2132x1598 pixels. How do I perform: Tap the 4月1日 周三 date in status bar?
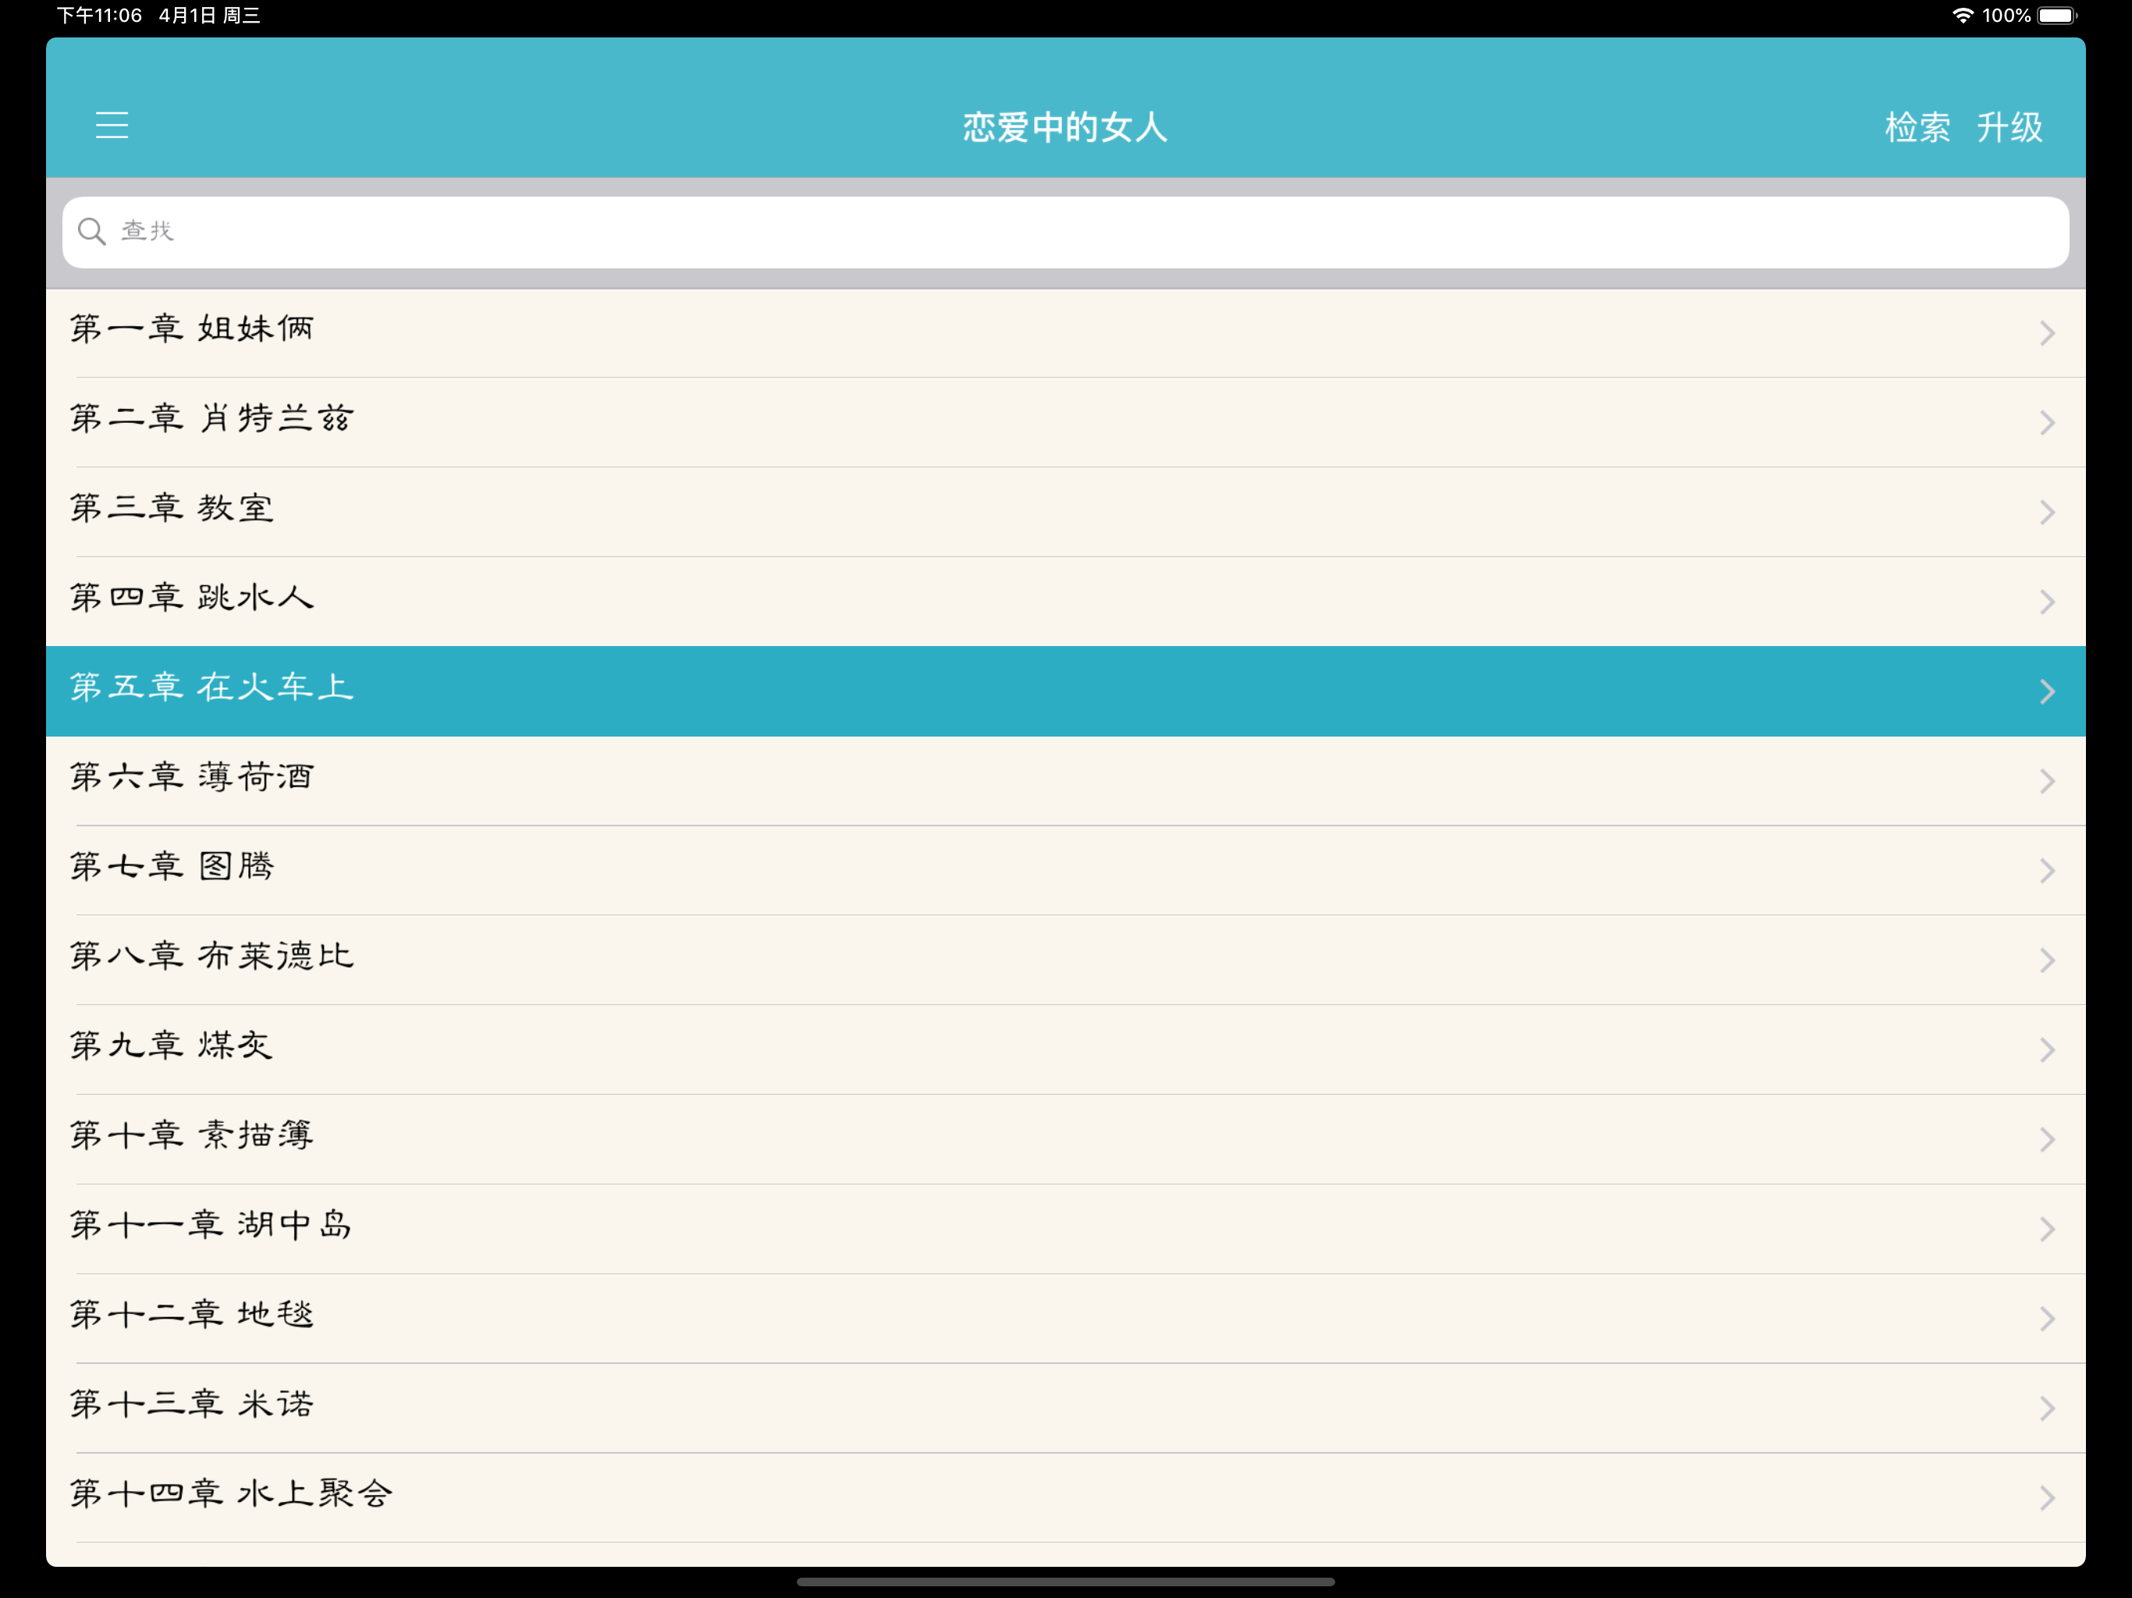tap(210, 16)
